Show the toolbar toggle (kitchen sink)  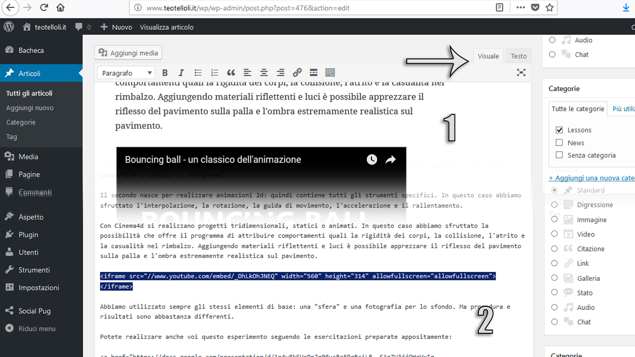(330, 73)
